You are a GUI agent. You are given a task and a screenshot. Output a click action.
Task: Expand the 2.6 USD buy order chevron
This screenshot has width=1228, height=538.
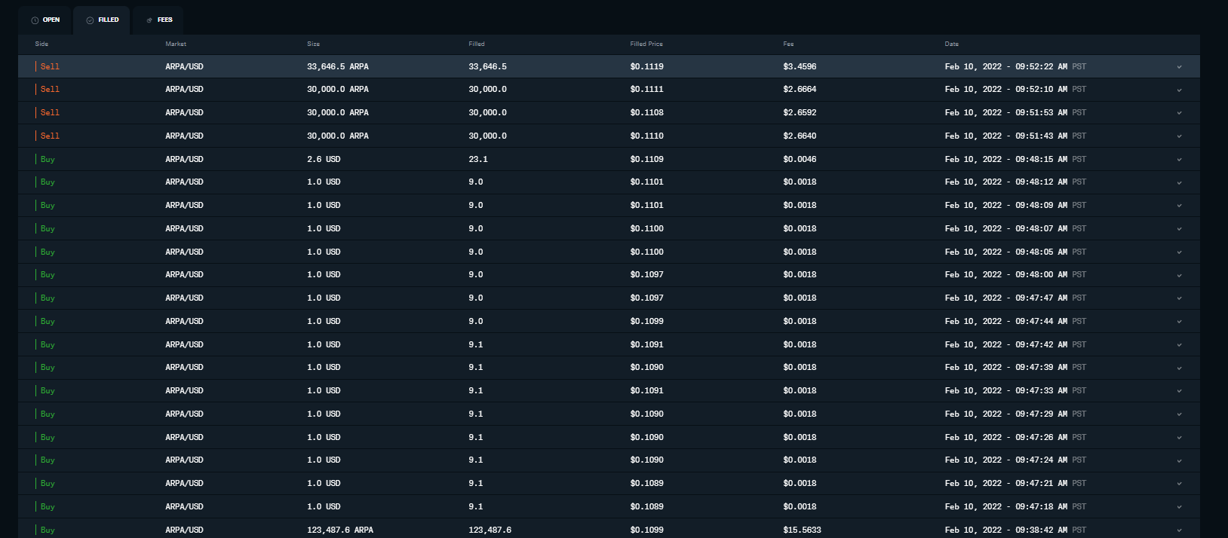pos(1179,160)
